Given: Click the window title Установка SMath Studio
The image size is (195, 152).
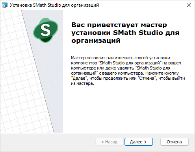Looking at the screenshot, I should coord(54,5).
